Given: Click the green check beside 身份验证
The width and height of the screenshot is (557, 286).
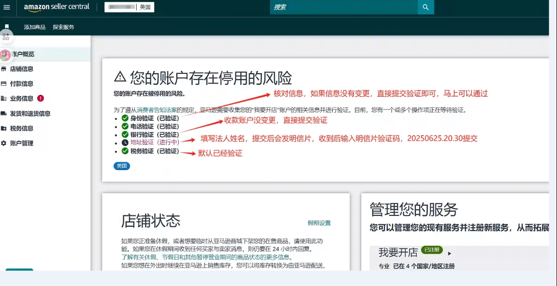Looking at the screenshot, I should (x=125, y=118).
